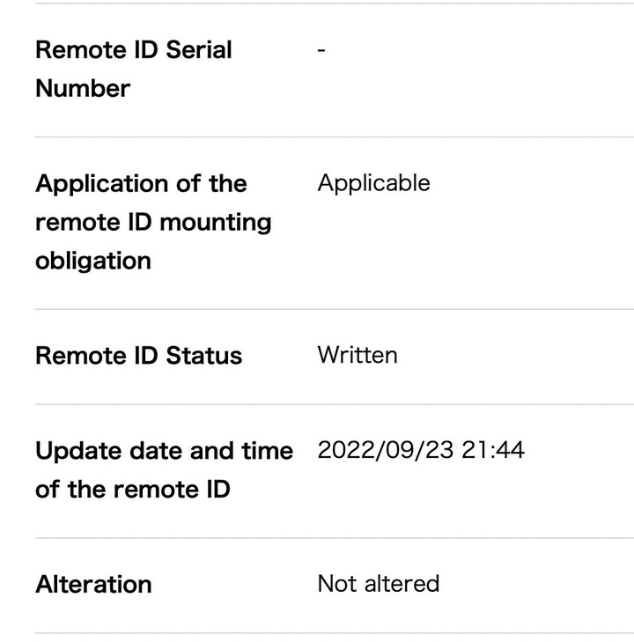Click the 2022/09/23 21:44 timestamp
Screen dimensions: 634x642
421,450
